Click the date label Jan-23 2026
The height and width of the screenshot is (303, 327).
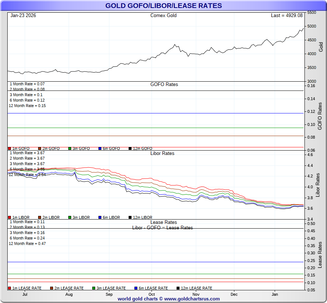pyautogui.click(x=23, y=15)
